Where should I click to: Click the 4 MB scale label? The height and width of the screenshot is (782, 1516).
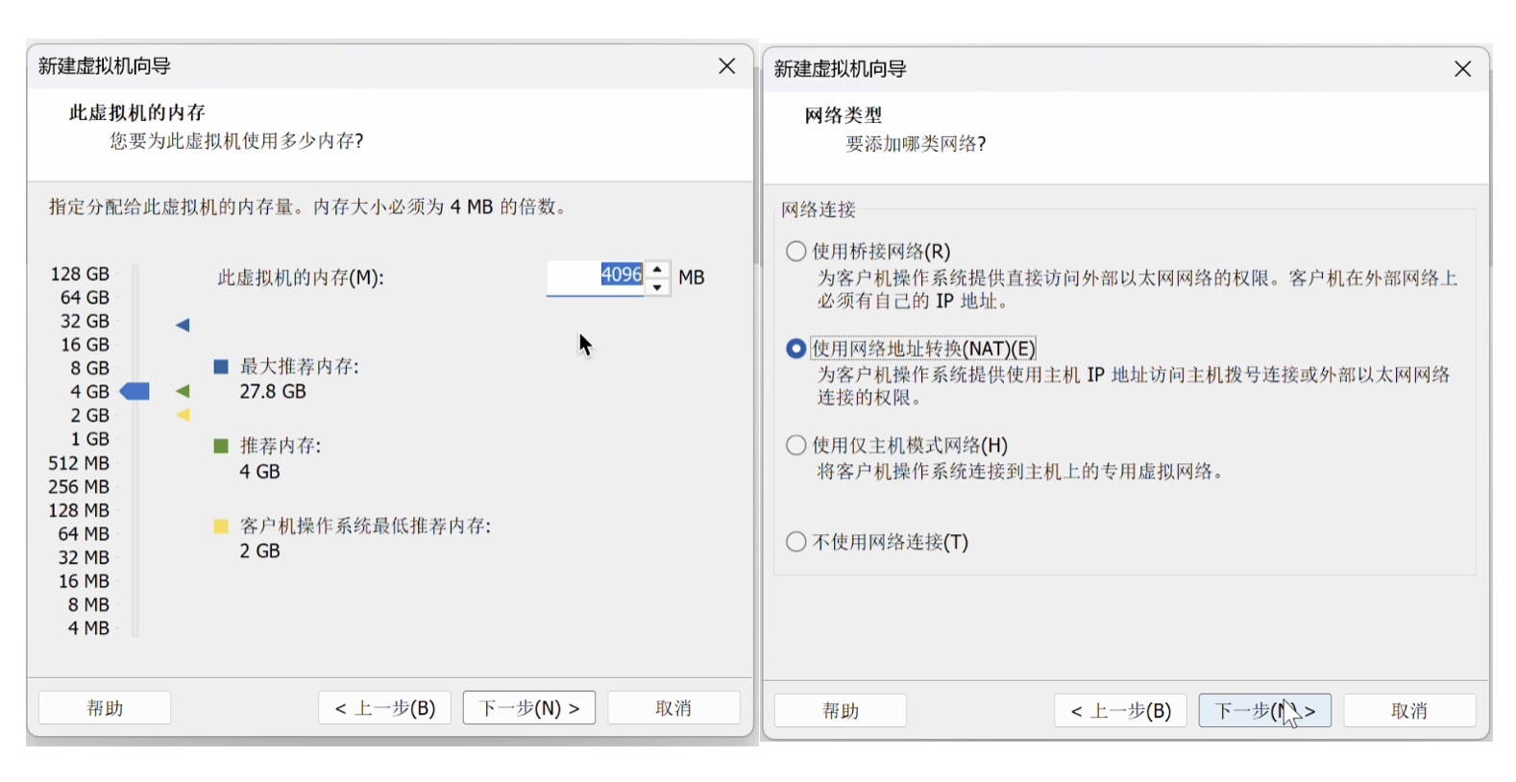click(x=88, y=628)
